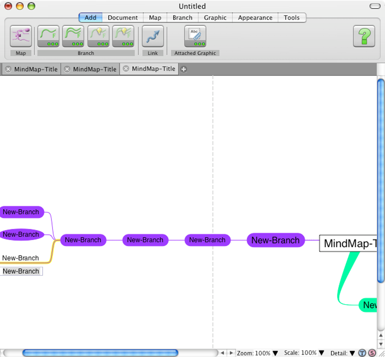385x357 pixels.
Task: Close the first MindMap-Title tab
Action: (8, 69)
